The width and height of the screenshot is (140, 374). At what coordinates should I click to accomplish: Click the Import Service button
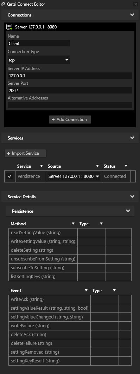pos(25,153)
